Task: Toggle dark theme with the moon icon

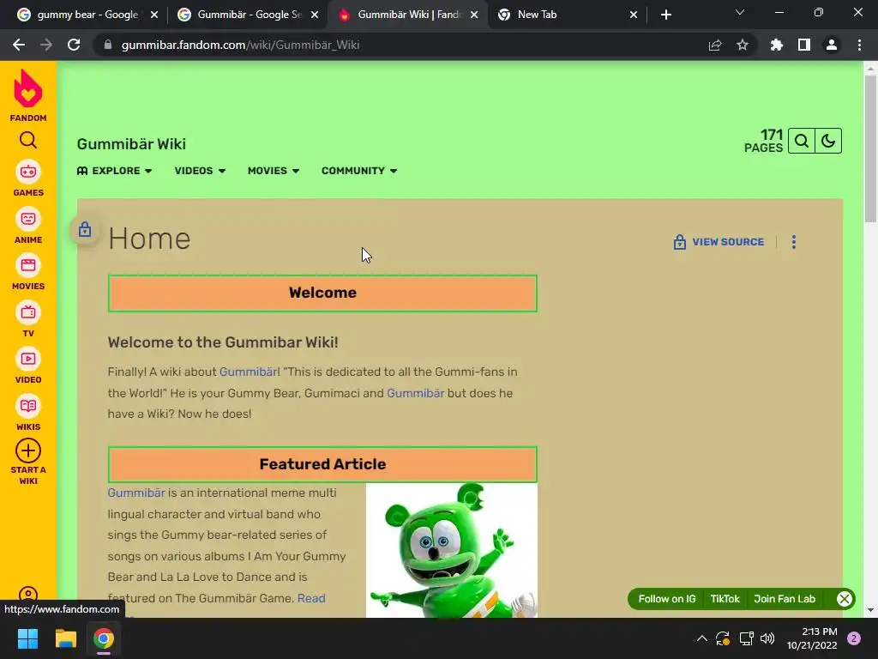Action: (x=828, y=141)
